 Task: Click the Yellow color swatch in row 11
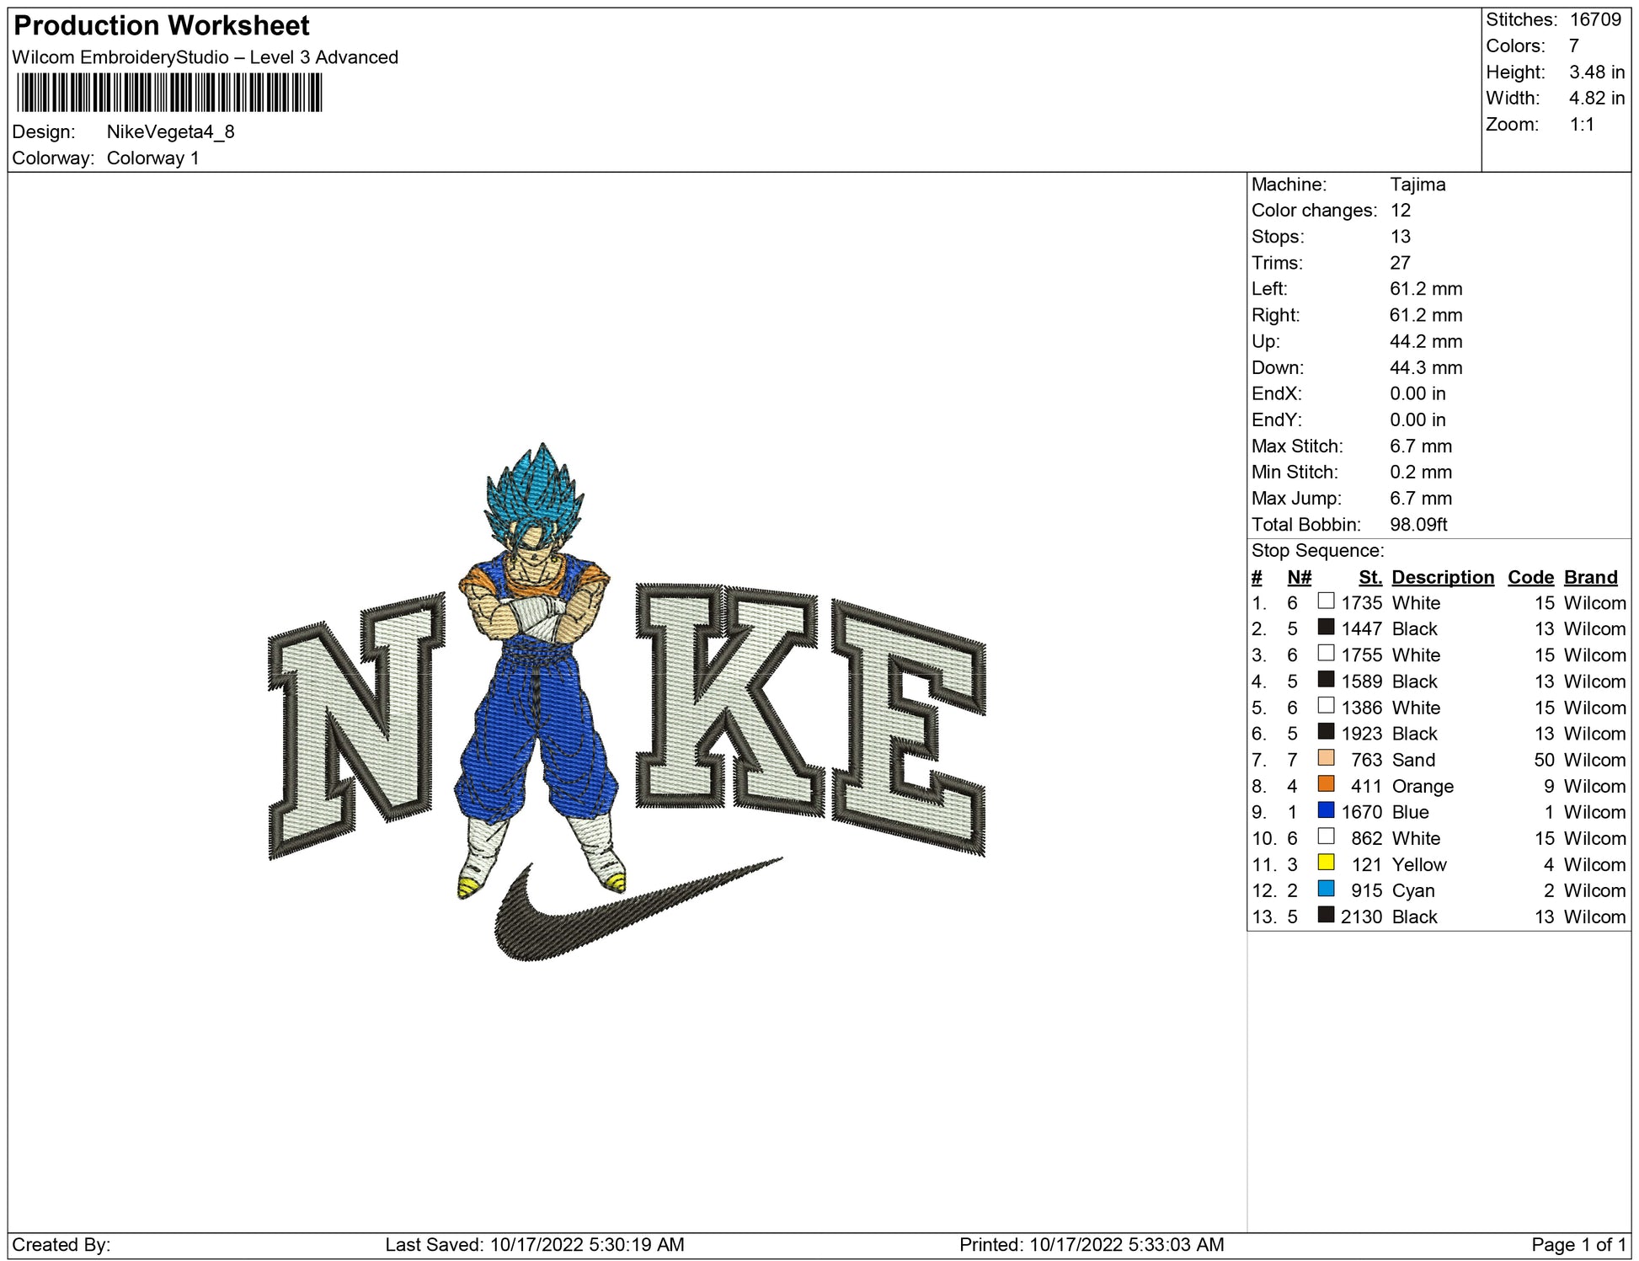(x=1326, y=863)
